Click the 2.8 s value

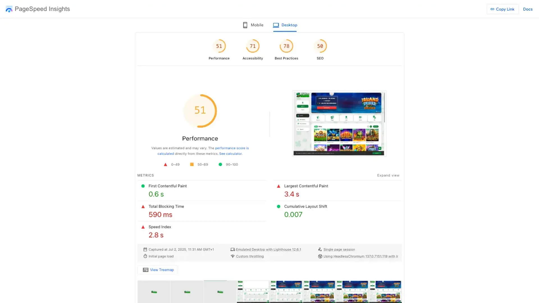156,235
